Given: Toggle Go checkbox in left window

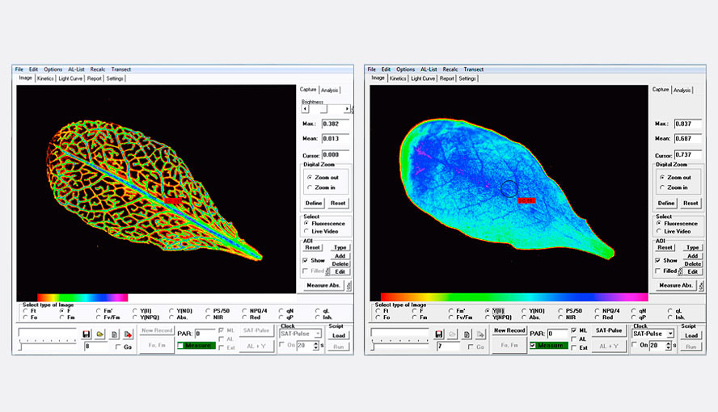Looking at the screenshot, I should click(118, 347).
